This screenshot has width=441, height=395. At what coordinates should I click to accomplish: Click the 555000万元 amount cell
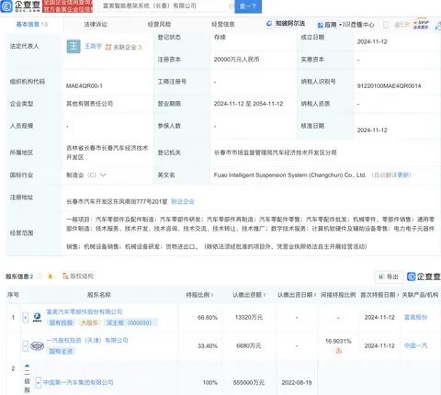pyautogui.click(x=249, y=382)
